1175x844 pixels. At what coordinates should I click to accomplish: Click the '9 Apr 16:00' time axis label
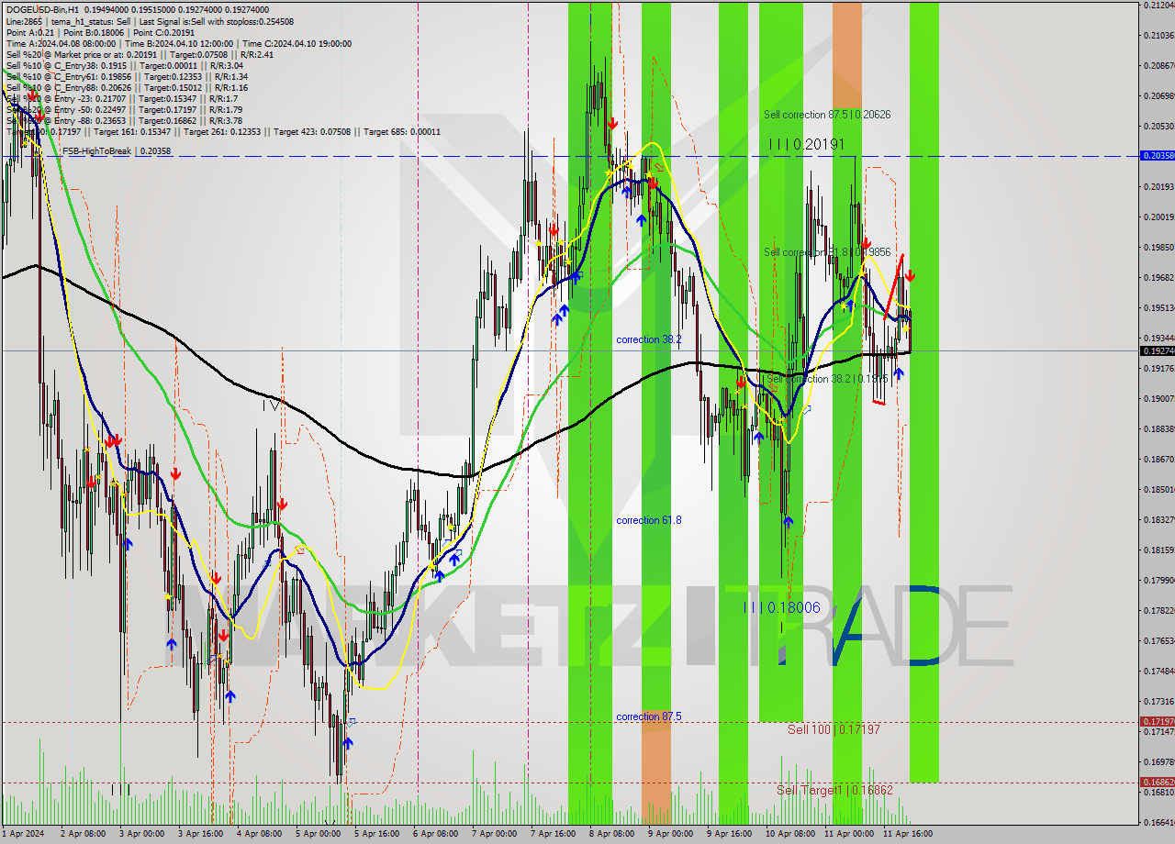point(730,834)
